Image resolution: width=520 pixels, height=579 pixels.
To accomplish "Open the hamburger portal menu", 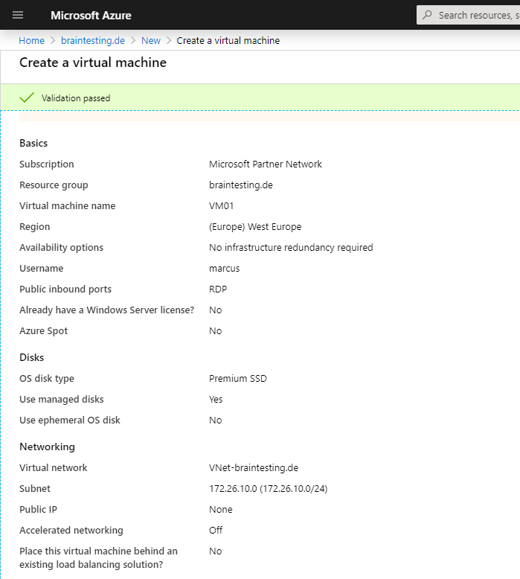I will (x=18, y=15).
